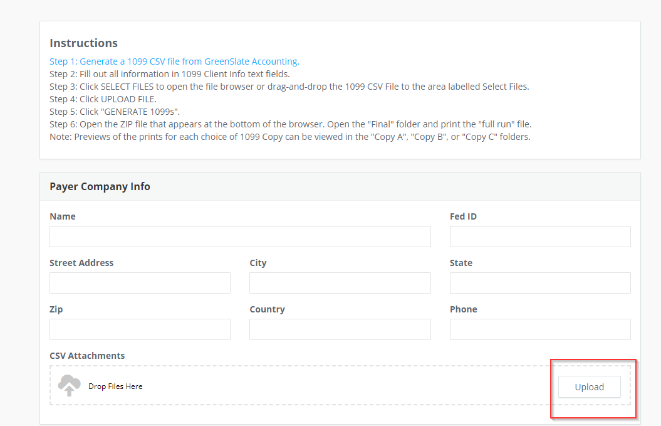The width and height of the screenshot is (661, 426).
Task: Focus the Phone input field
Action: pyautogui.click(x=540, y=329)
